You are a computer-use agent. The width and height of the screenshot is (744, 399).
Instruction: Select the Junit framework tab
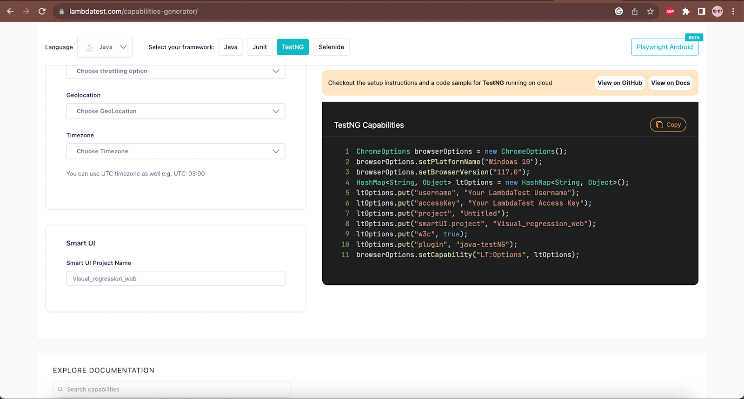[x=259, y=47]
